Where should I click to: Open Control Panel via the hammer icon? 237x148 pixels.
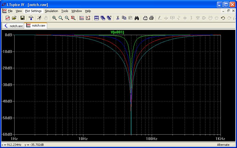click(x=31, y=18)
